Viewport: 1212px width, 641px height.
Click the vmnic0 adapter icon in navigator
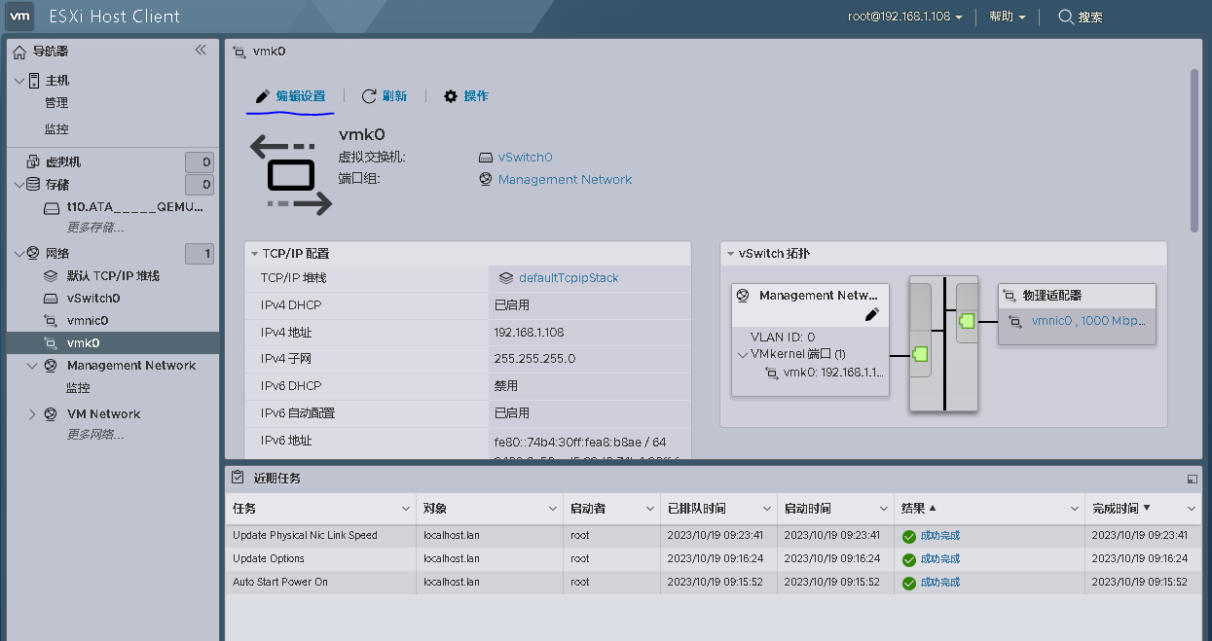pos(52,321)
